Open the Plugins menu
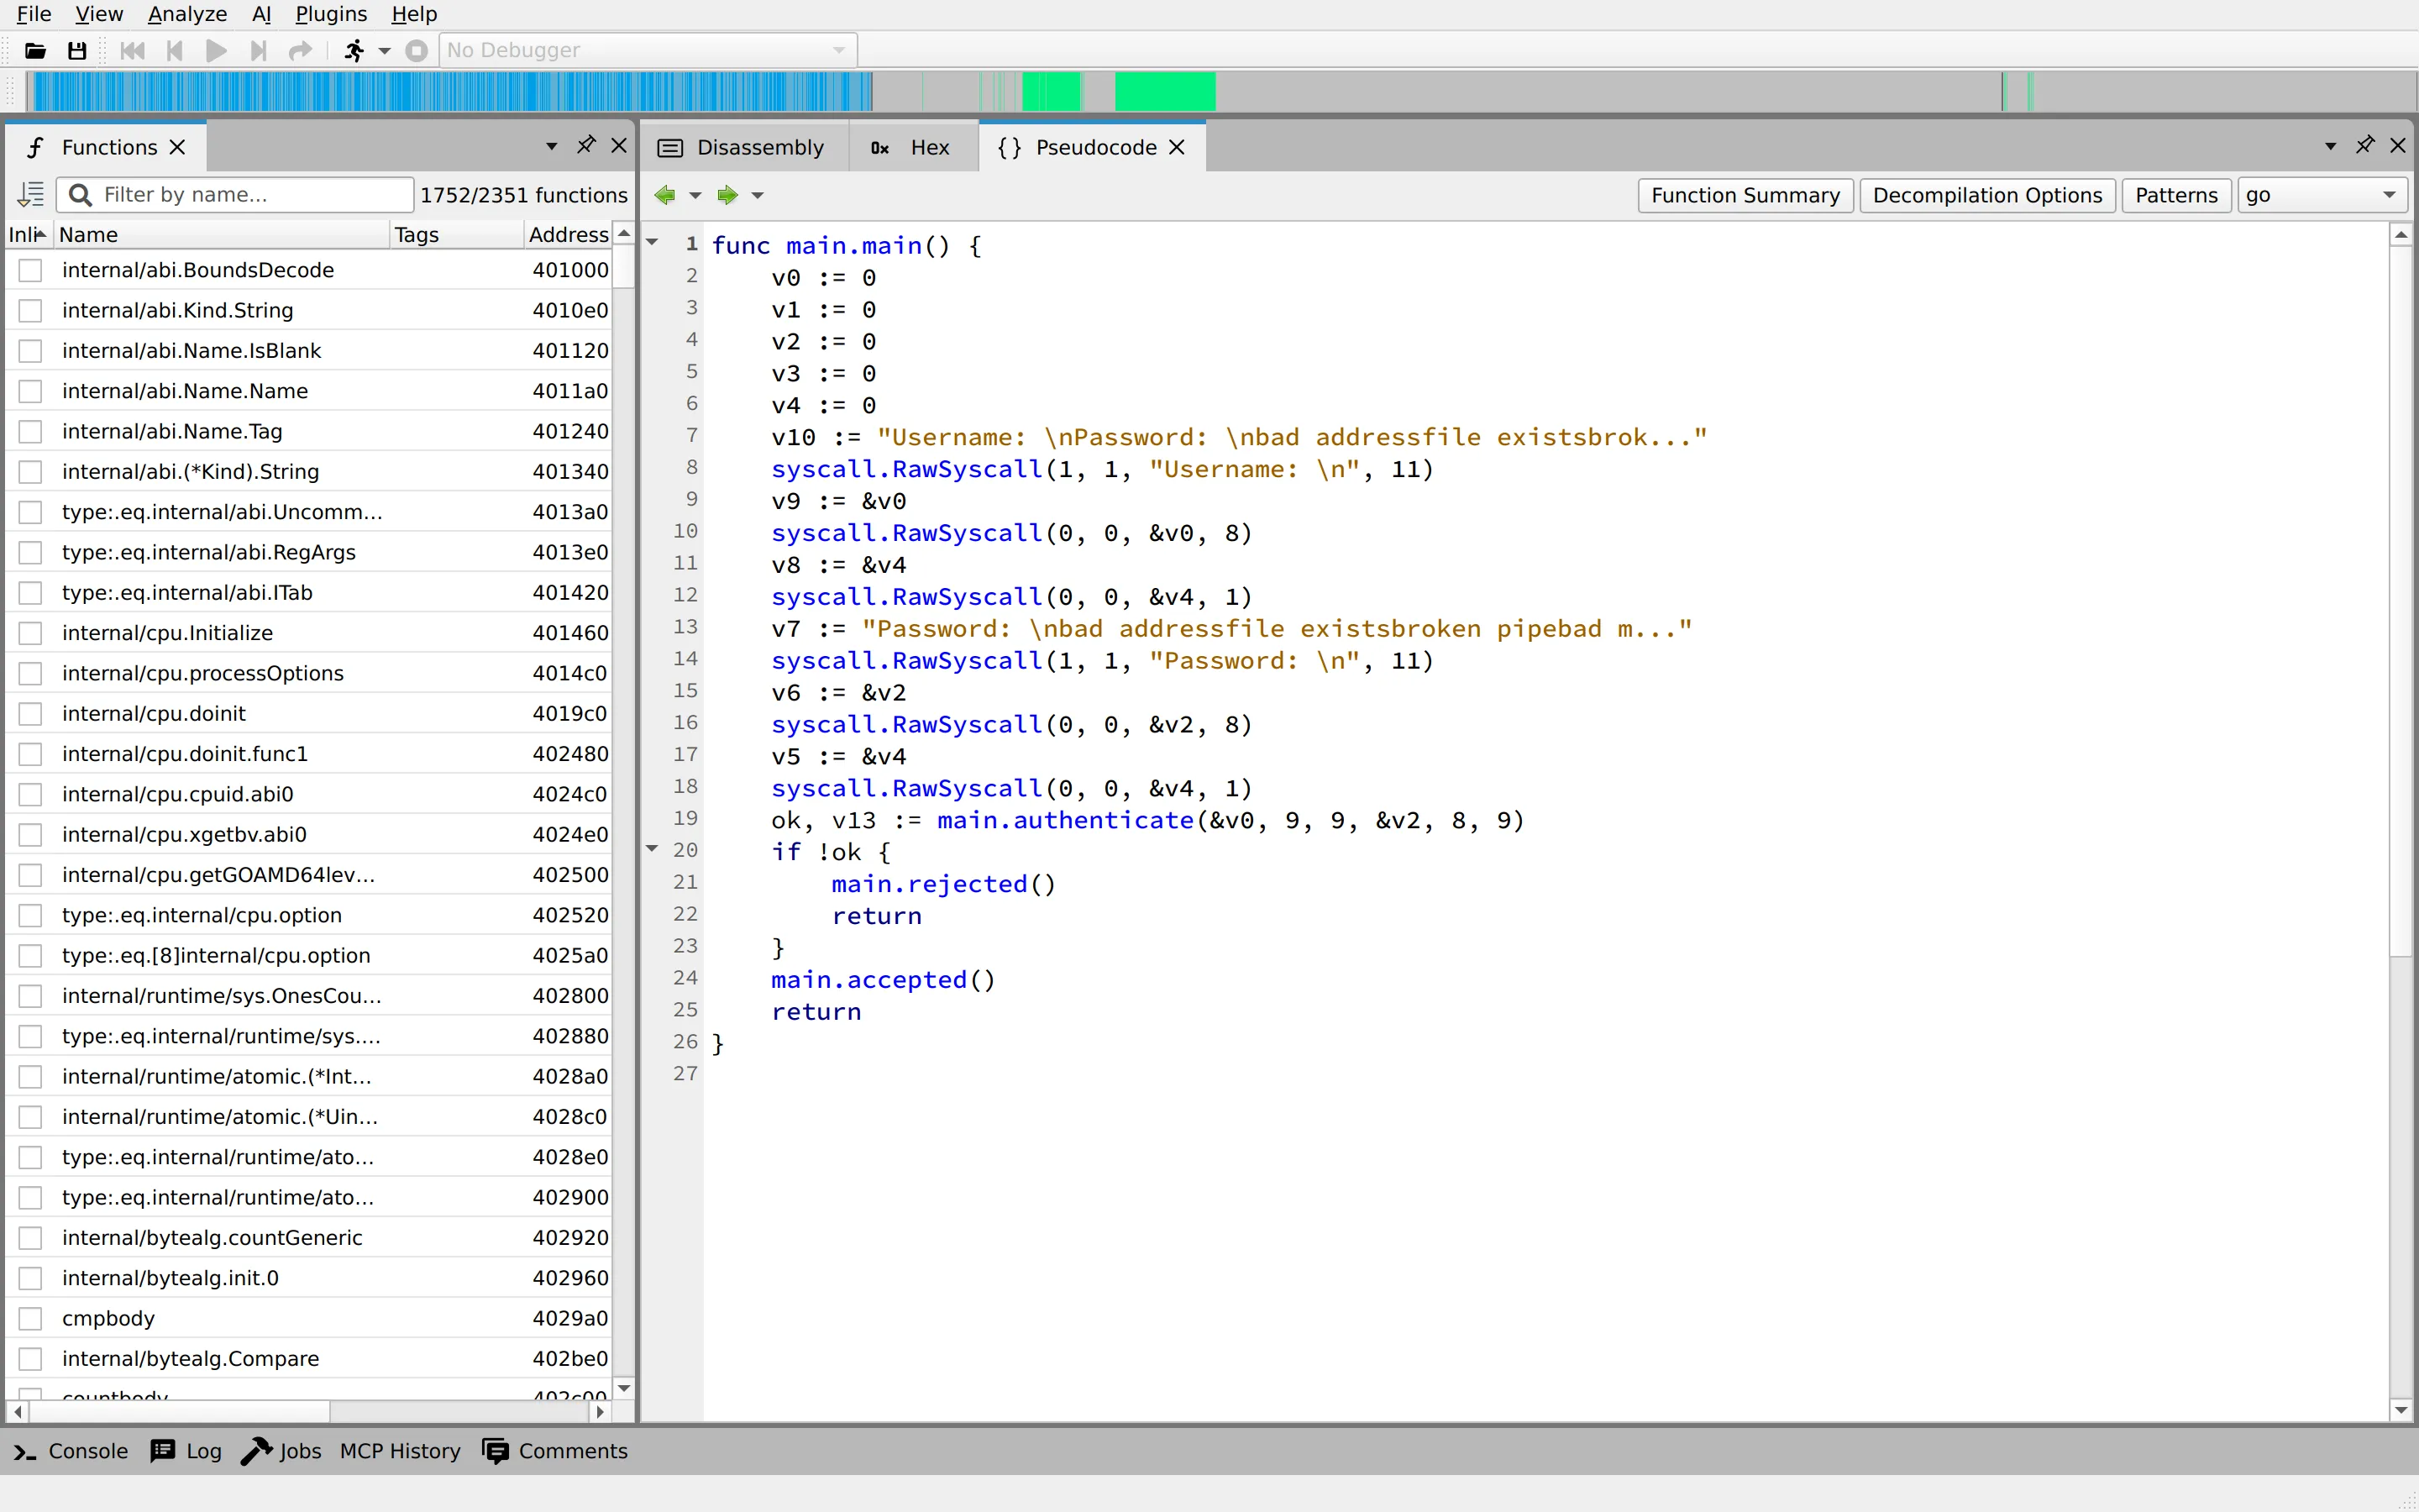This screenshot has width=2419, height=1512. [331, 14]
